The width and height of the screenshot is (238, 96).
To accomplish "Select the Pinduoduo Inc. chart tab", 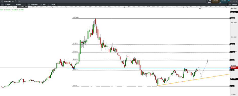I will (9, 1).
